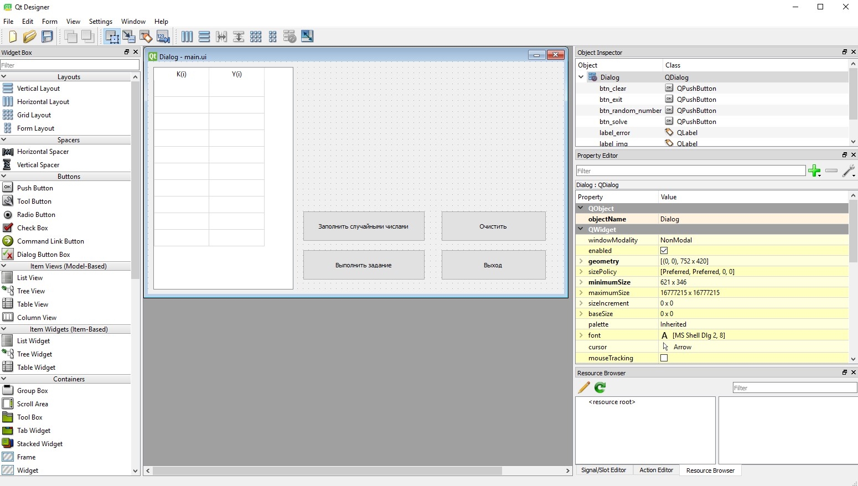This screenshot has height=486, width=858.
Task: Click the "Очистить" button on the form
Action: click(493, 226)
